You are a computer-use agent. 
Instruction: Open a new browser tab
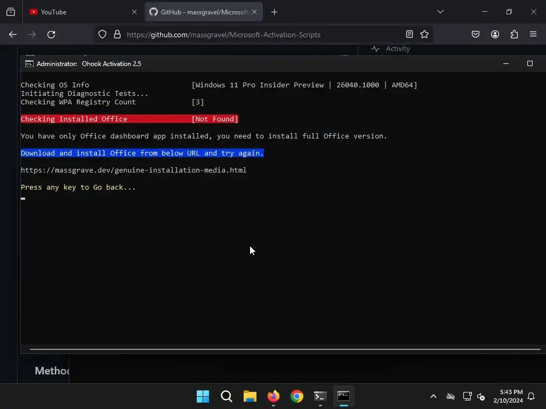coord(275,12)
